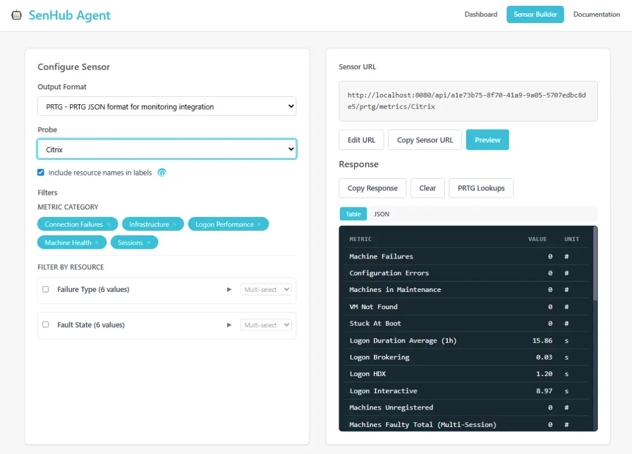Click the Connection Failures chip label
Screen dimensions: 632x454
click(x=74, y=224)
